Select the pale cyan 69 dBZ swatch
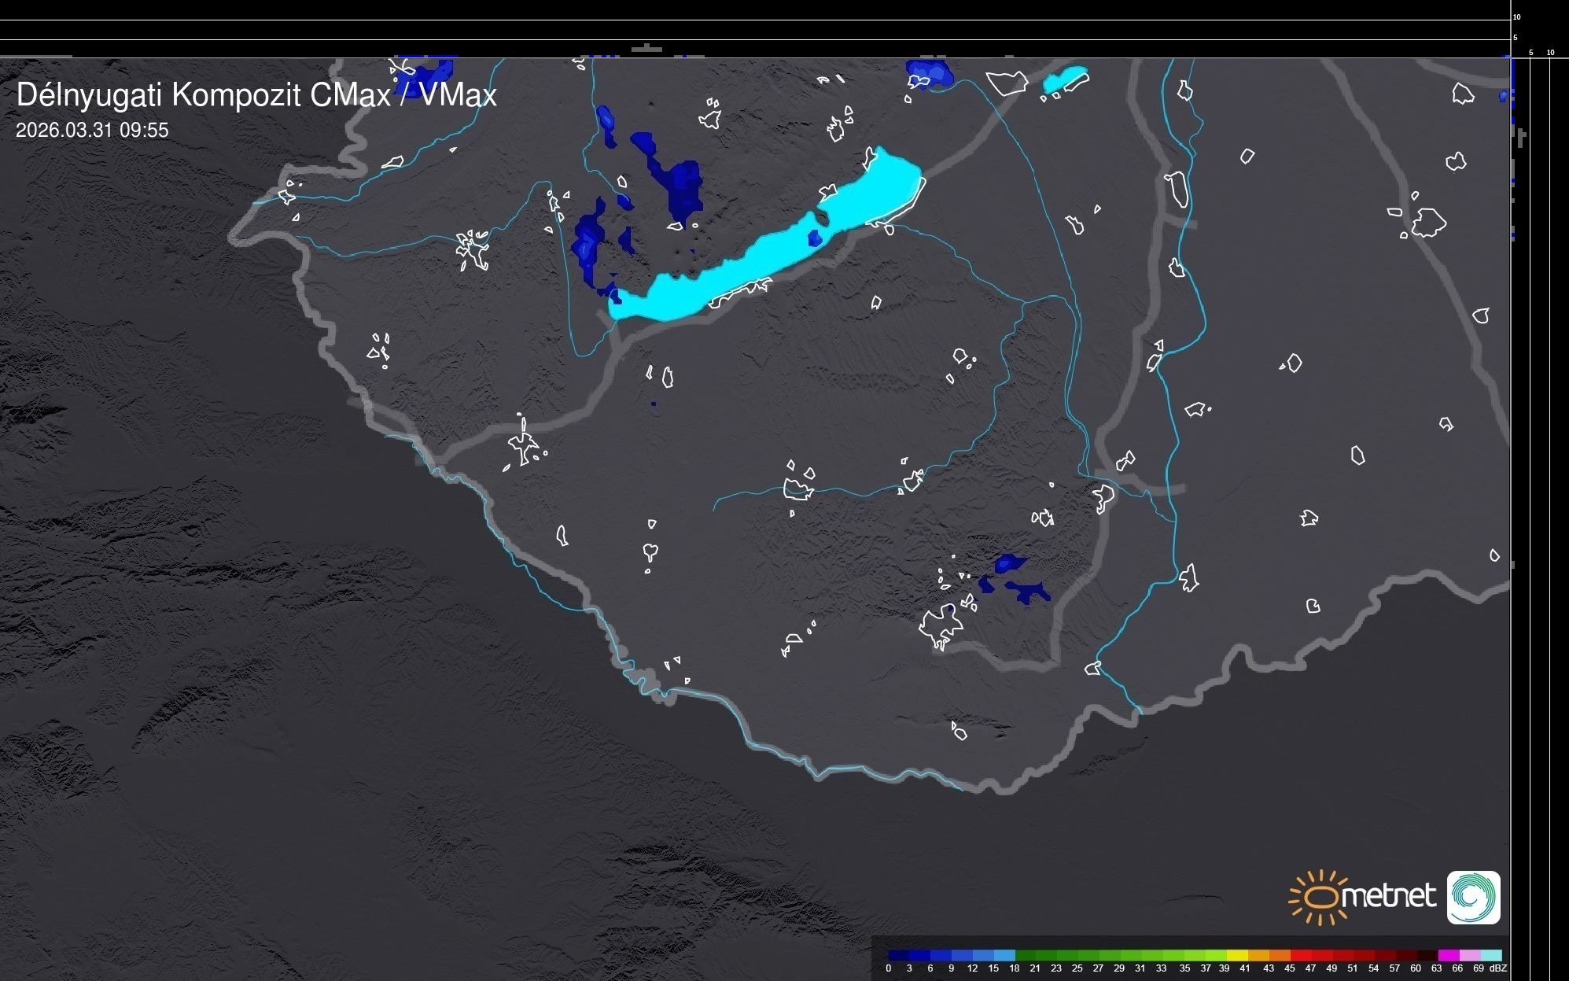 [1490, 955]
